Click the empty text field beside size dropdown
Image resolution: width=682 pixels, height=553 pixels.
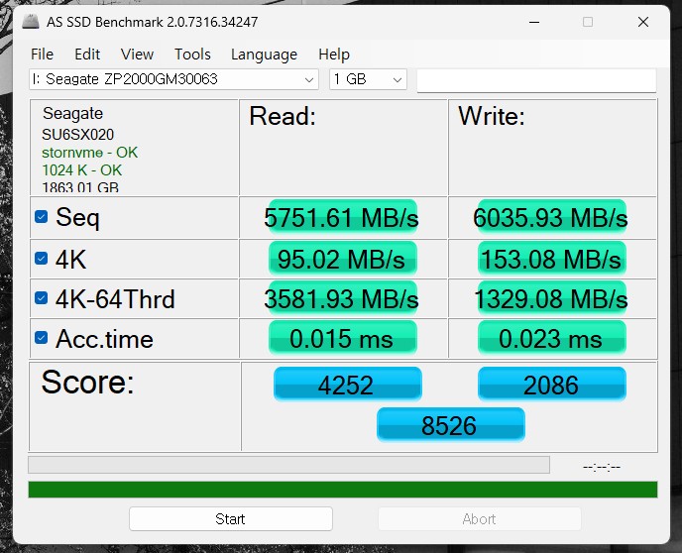click(536, 80)
